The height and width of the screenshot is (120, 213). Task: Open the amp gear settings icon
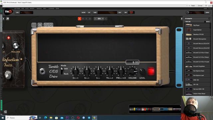tap(40, 25)
